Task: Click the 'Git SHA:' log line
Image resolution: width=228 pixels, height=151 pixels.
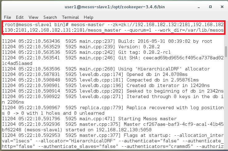Action: (113, 58)
